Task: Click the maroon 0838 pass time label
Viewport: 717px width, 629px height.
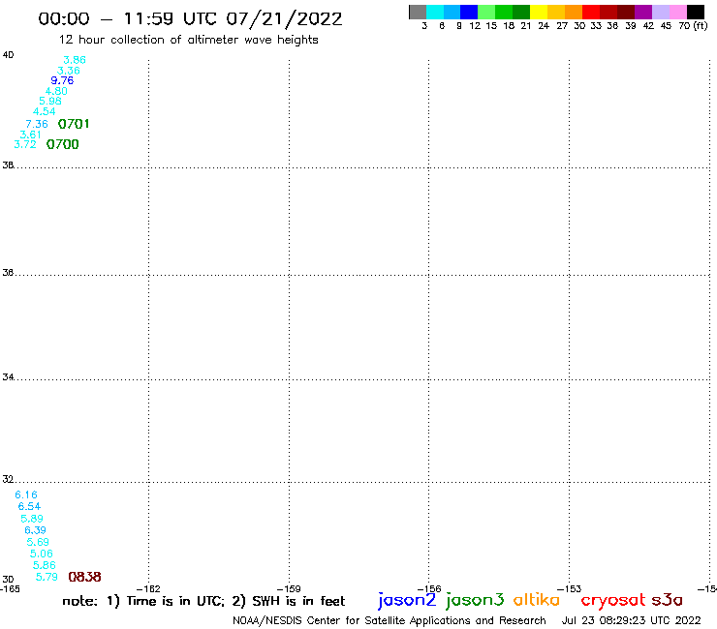Action: 84,577
